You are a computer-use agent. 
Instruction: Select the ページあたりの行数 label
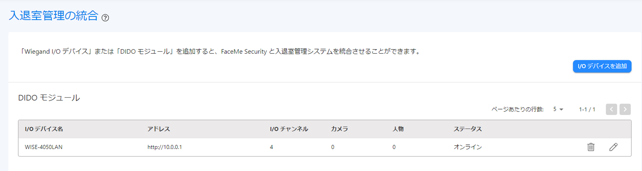click(517, 109)
